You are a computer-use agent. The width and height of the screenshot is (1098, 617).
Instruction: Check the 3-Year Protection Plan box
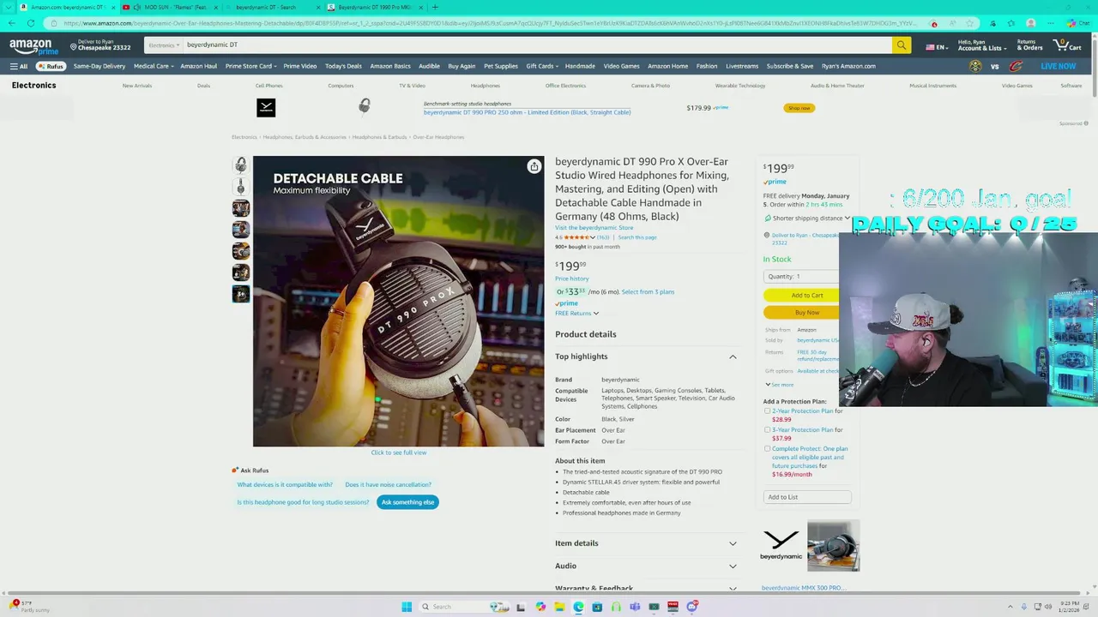[767, 430]
